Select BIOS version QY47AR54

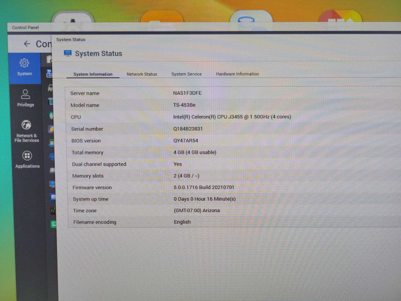click(185, 140)
